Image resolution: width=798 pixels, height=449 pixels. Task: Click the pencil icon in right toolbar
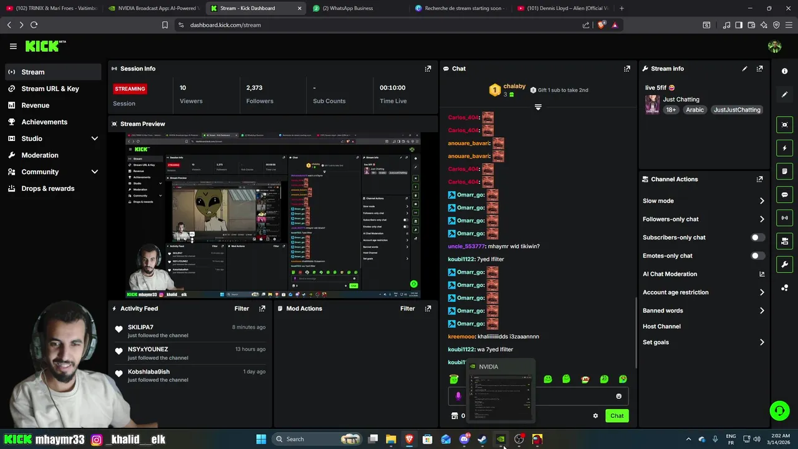tap(785, 95)
